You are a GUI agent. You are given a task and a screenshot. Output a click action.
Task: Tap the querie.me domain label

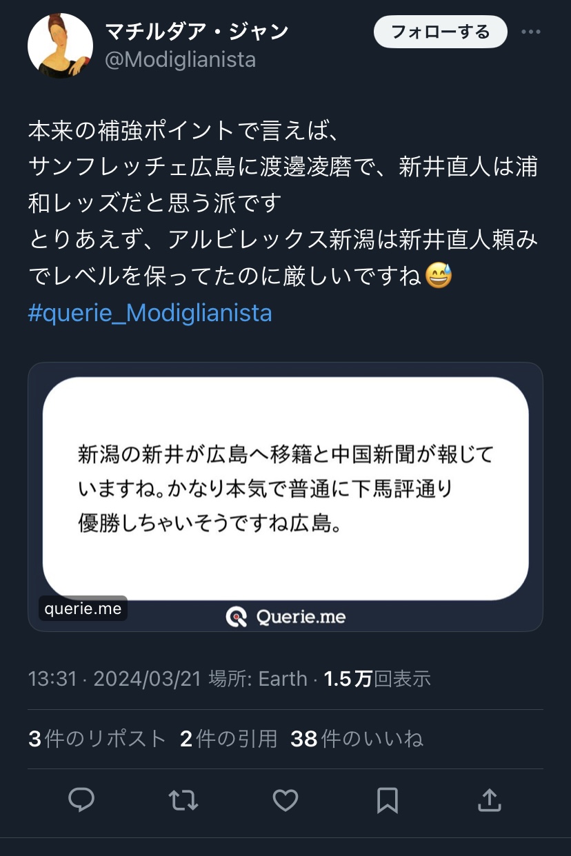83,609
